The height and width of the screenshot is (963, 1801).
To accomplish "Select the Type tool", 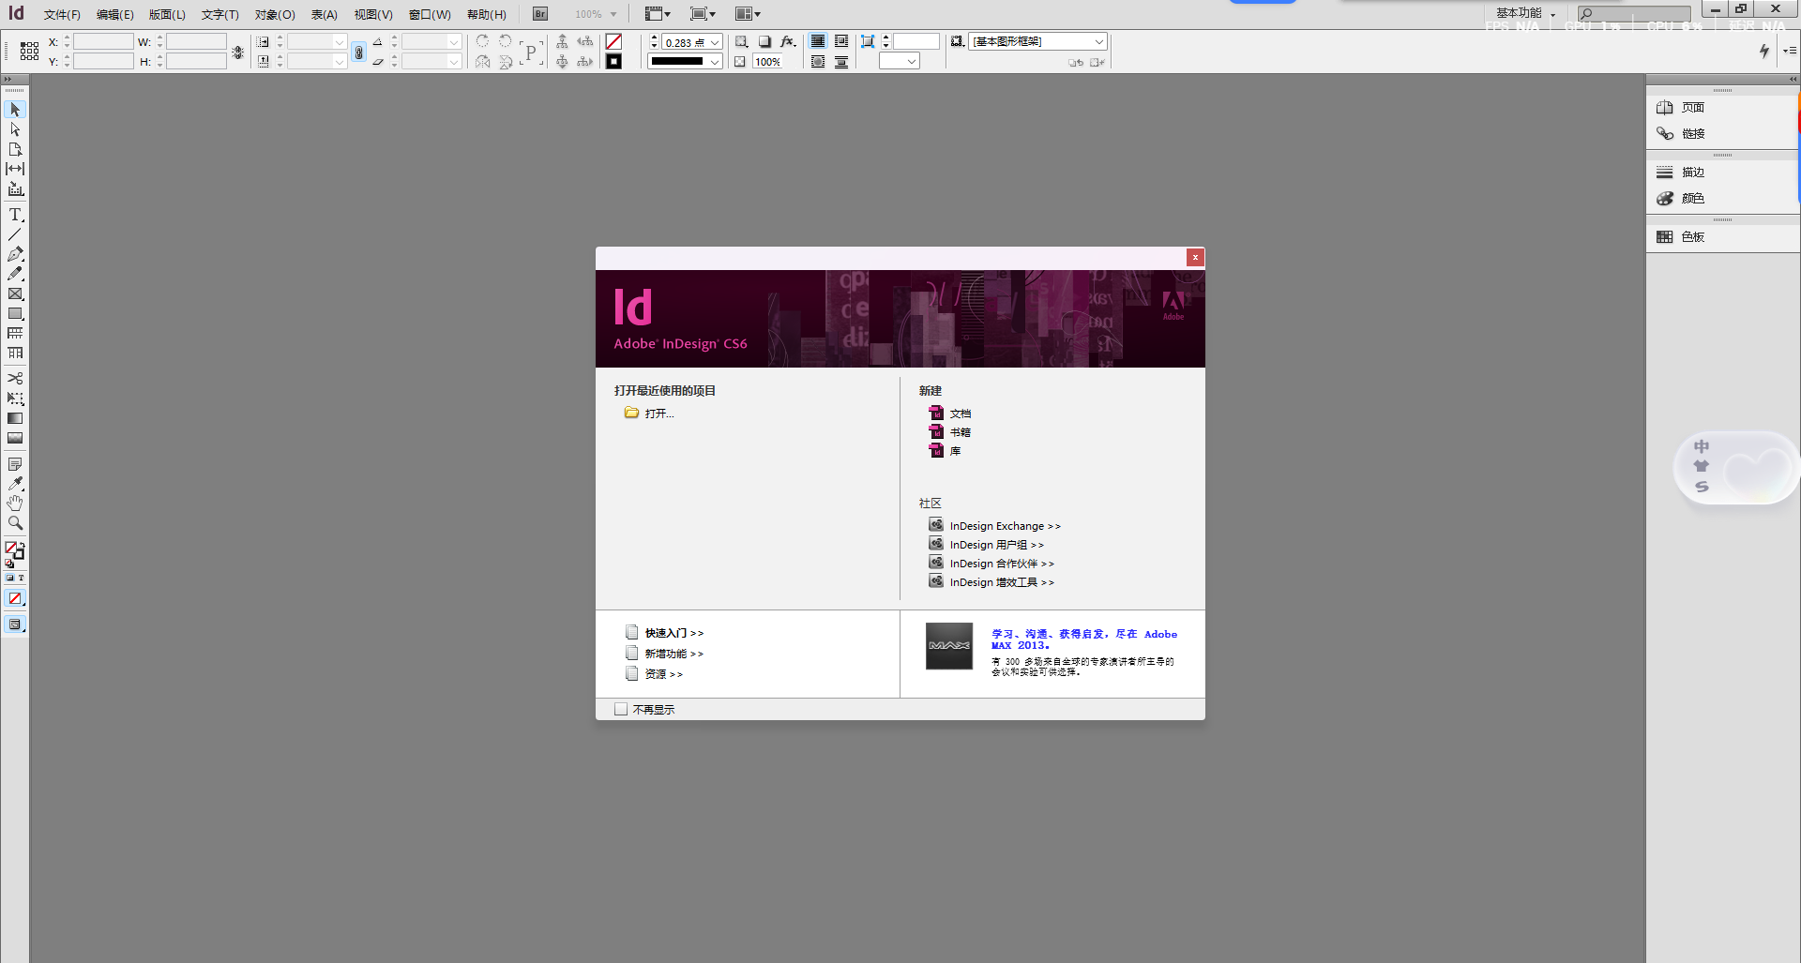I will pyautogui.click(x=15, y=214).
